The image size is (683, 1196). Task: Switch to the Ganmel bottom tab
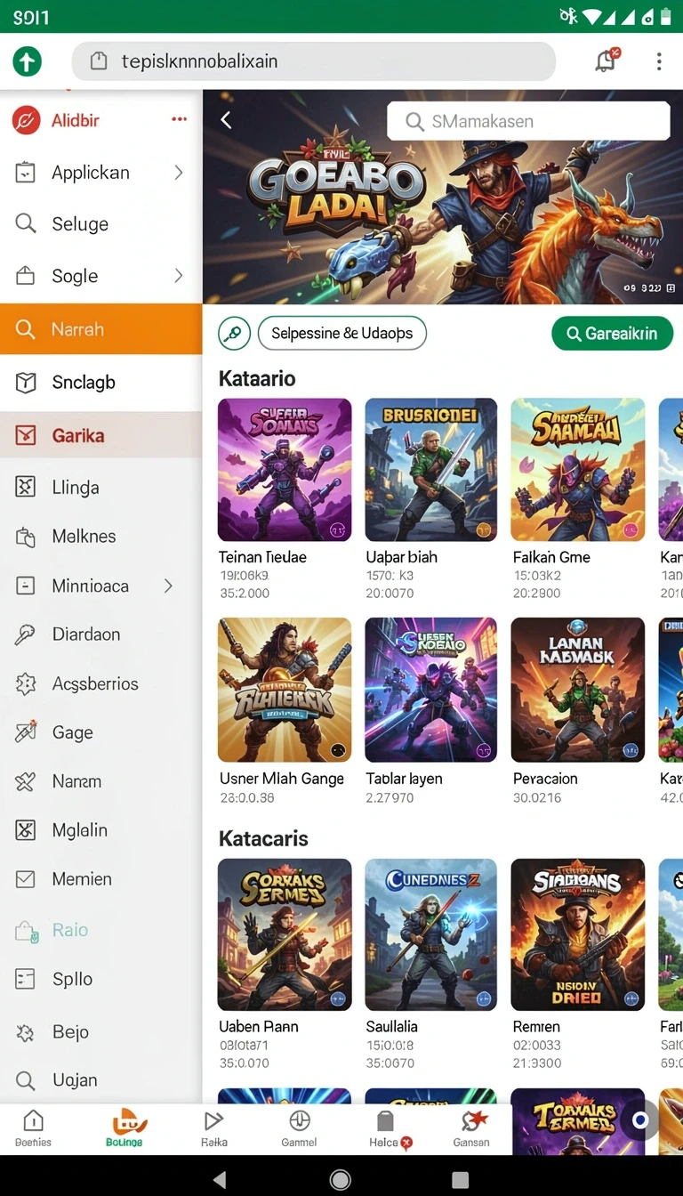click(x=299, y=1128)
